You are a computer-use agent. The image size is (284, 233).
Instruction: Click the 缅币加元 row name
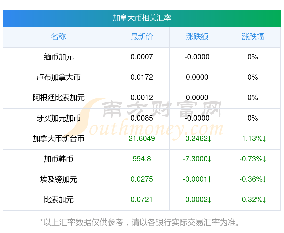pyautogui.click(x=59, y=57)
